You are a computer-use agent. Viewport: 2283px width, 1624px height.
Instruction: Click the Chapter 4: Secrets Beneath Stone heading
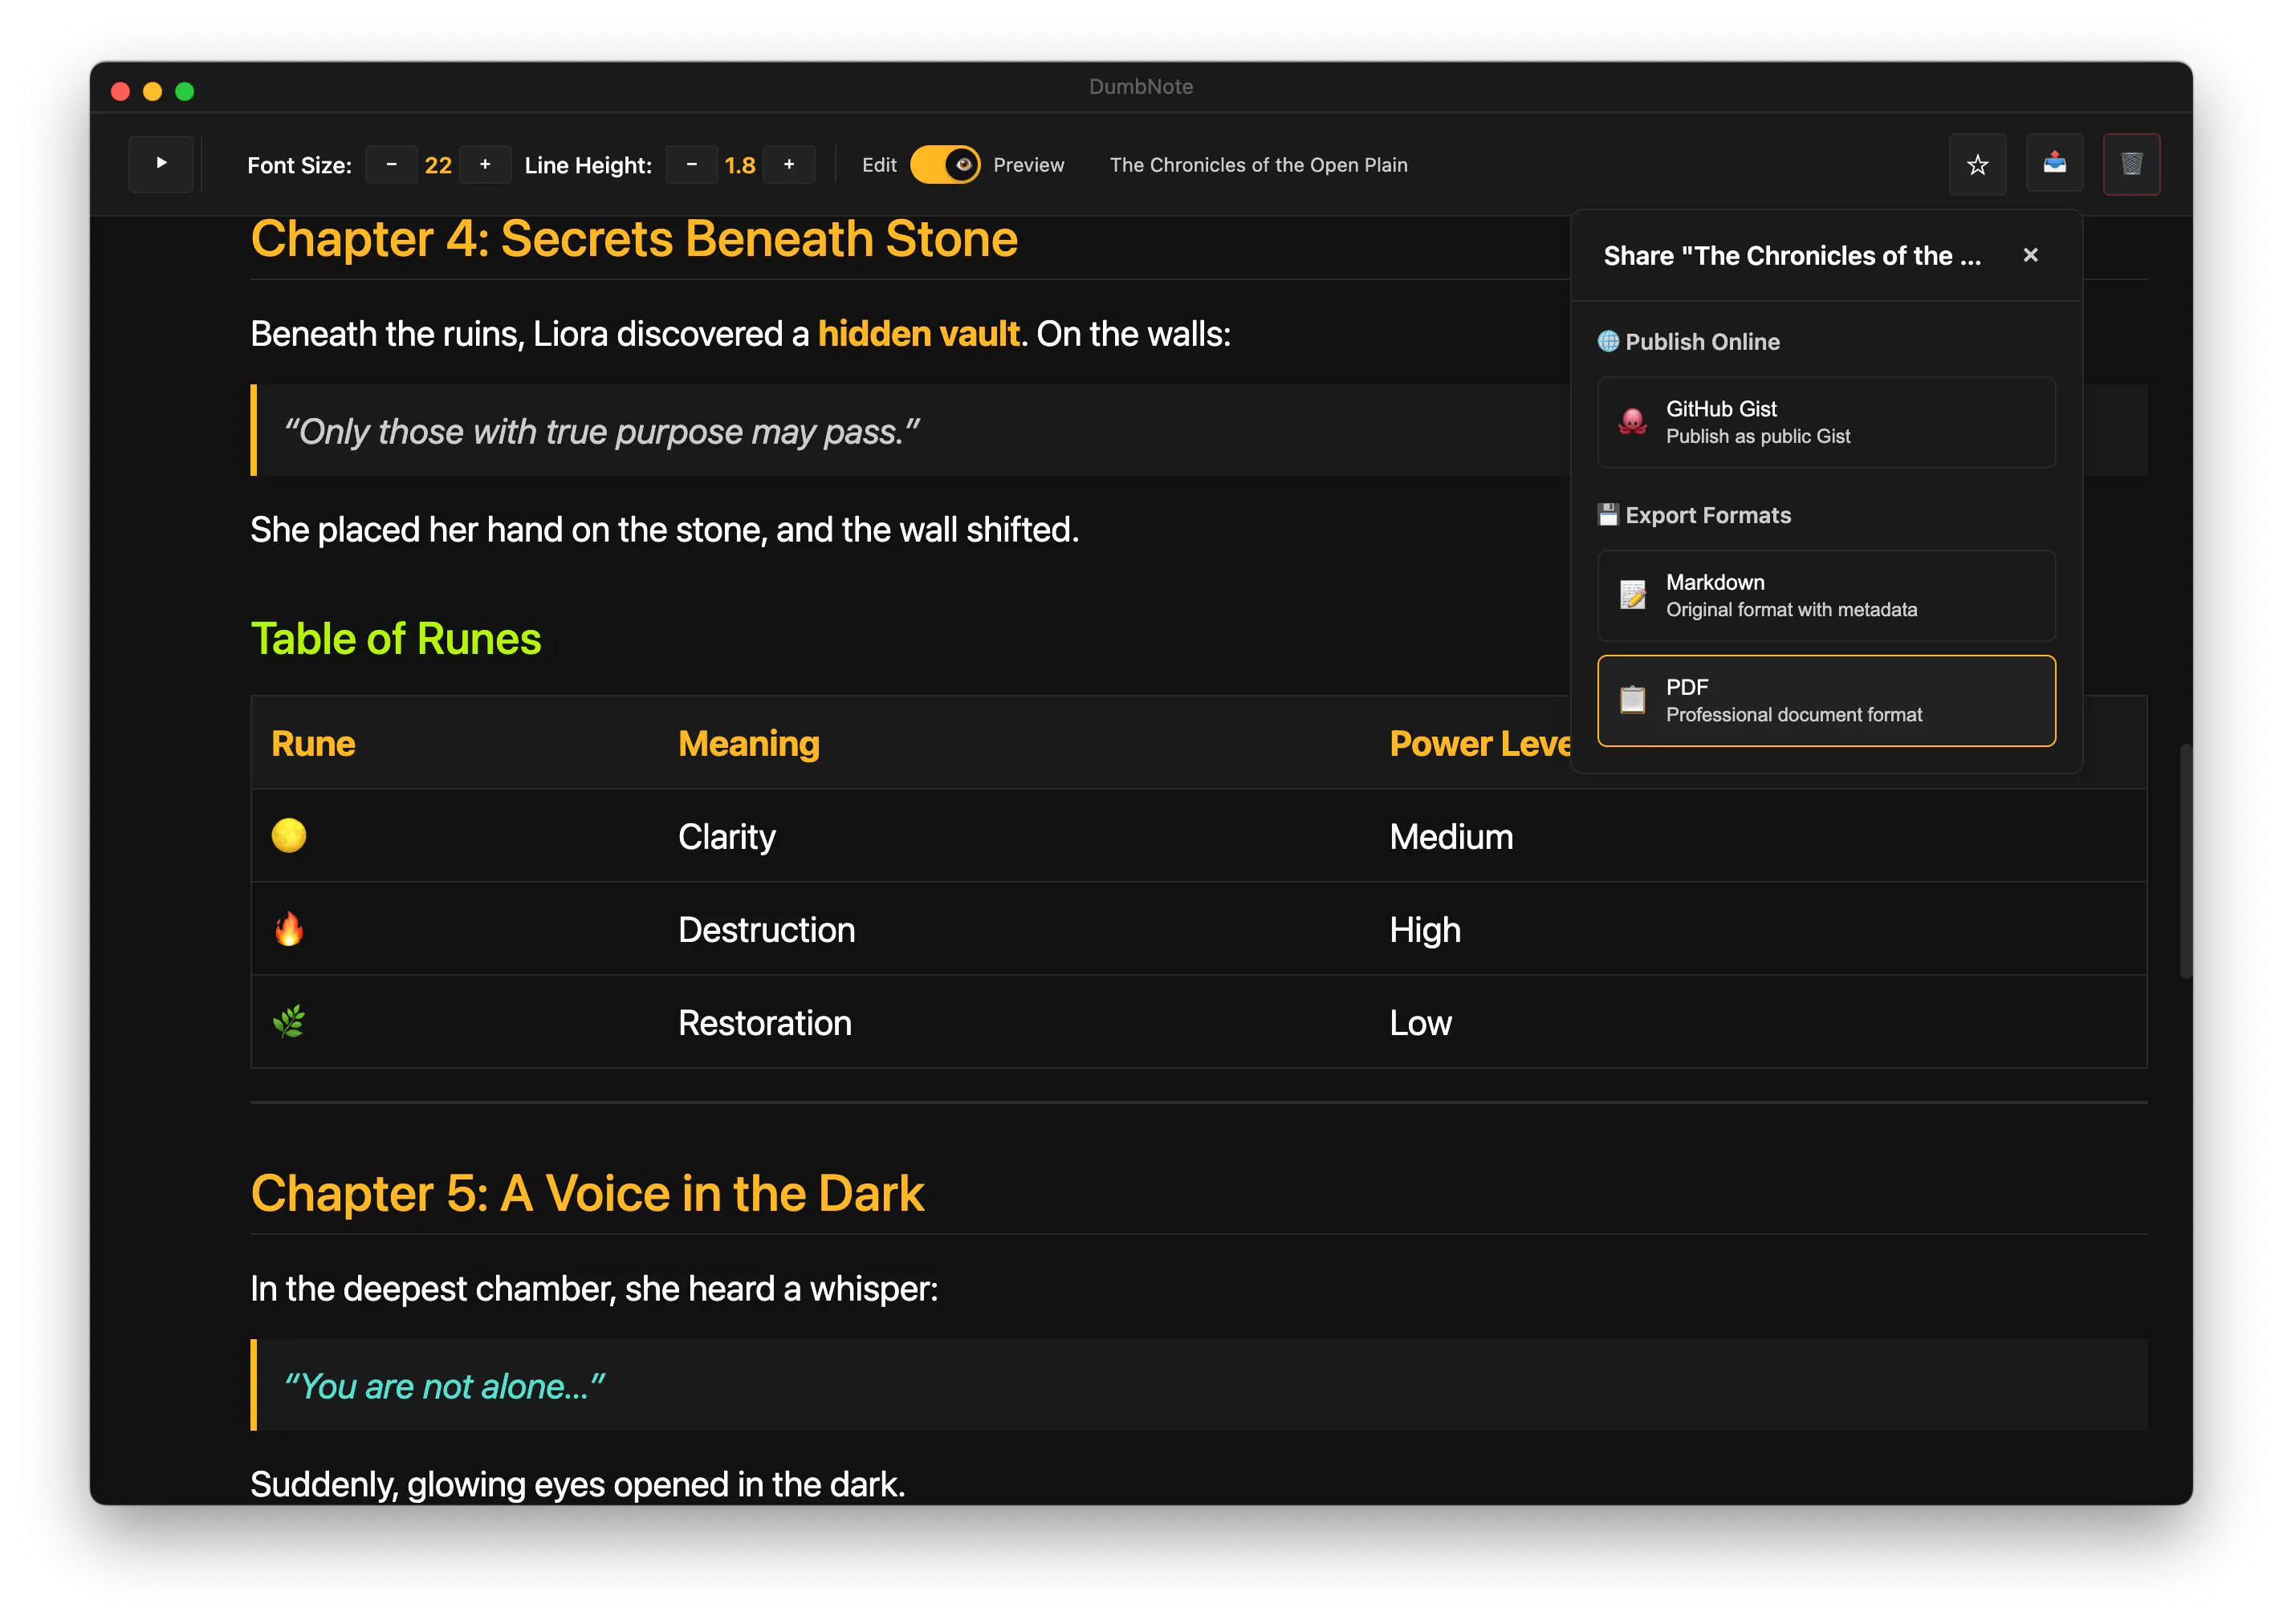[633, 239]
